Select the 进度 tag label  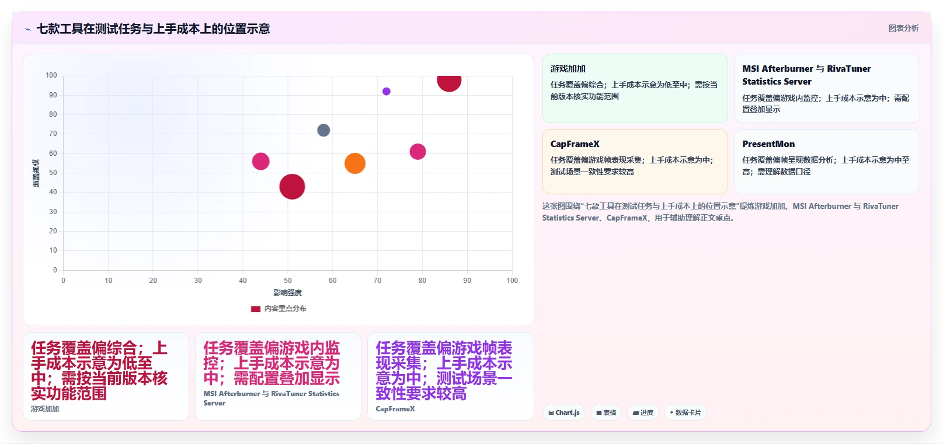[647, 412]
